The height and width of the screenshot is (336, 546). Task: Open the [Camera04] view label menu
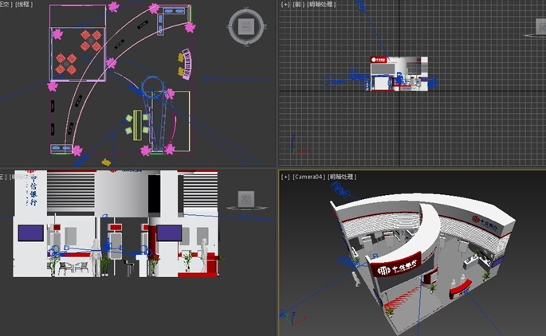pos(308,177)
